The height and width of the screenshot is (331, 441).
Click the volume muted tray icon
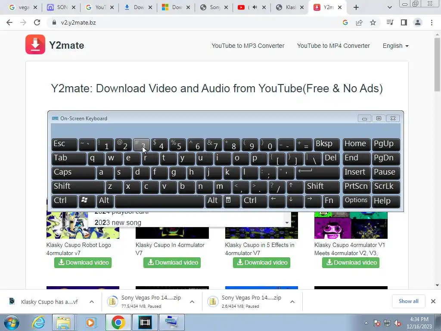pyautogui.click(x=398, y=323)
